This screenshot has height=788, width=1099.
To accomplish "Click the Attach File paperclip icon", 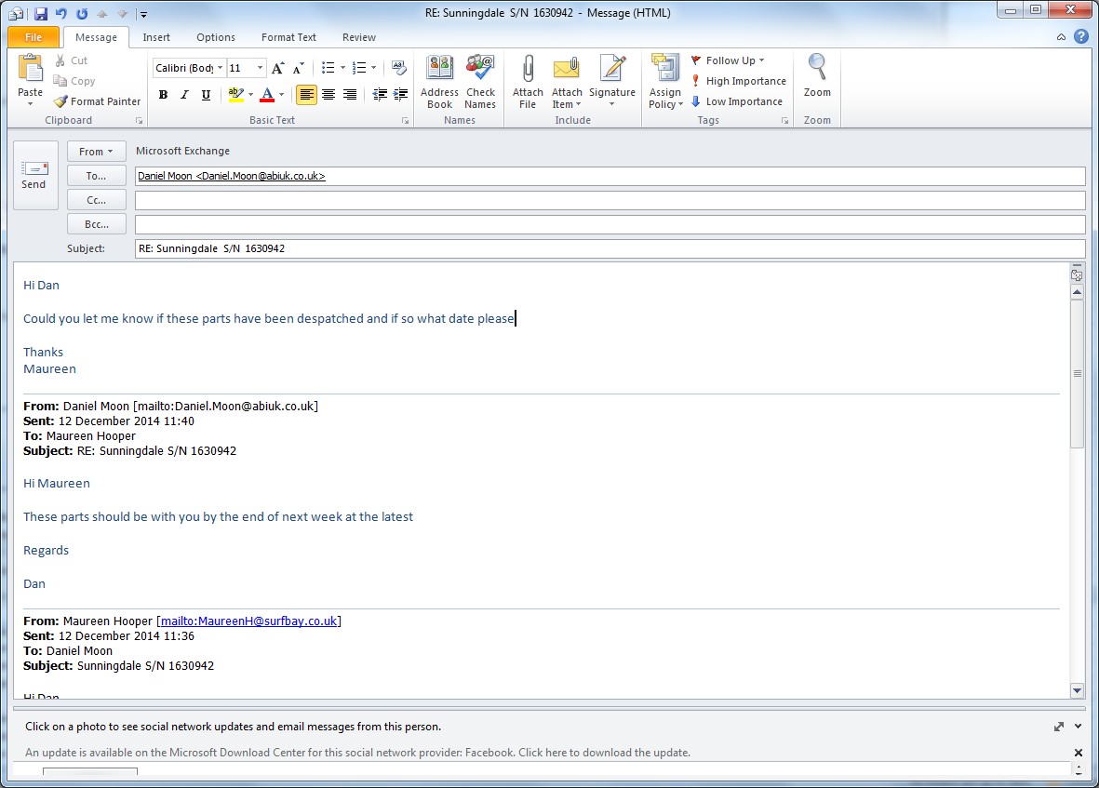I will pos(528,73).
